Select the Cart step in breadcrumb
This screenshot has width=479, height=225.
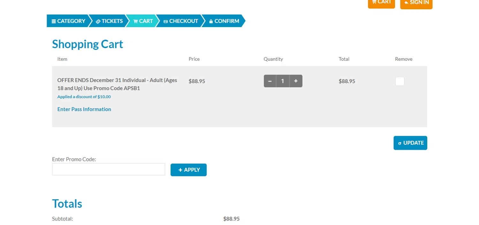[143, 21]
